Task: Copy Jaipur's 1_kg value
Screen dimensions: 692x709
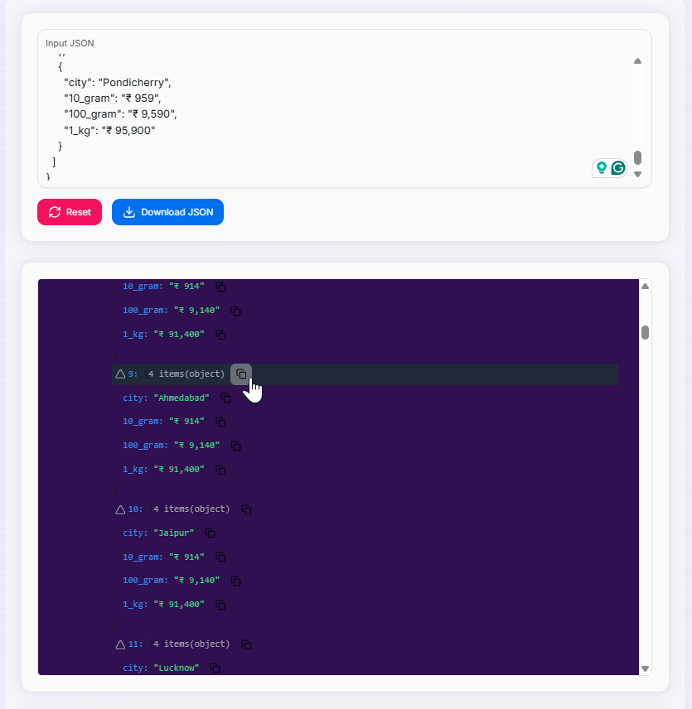Action: pyautogui.click(x=220, y=605)
